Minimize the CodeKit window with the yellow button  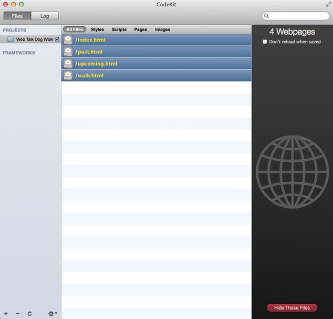(13, 4)
